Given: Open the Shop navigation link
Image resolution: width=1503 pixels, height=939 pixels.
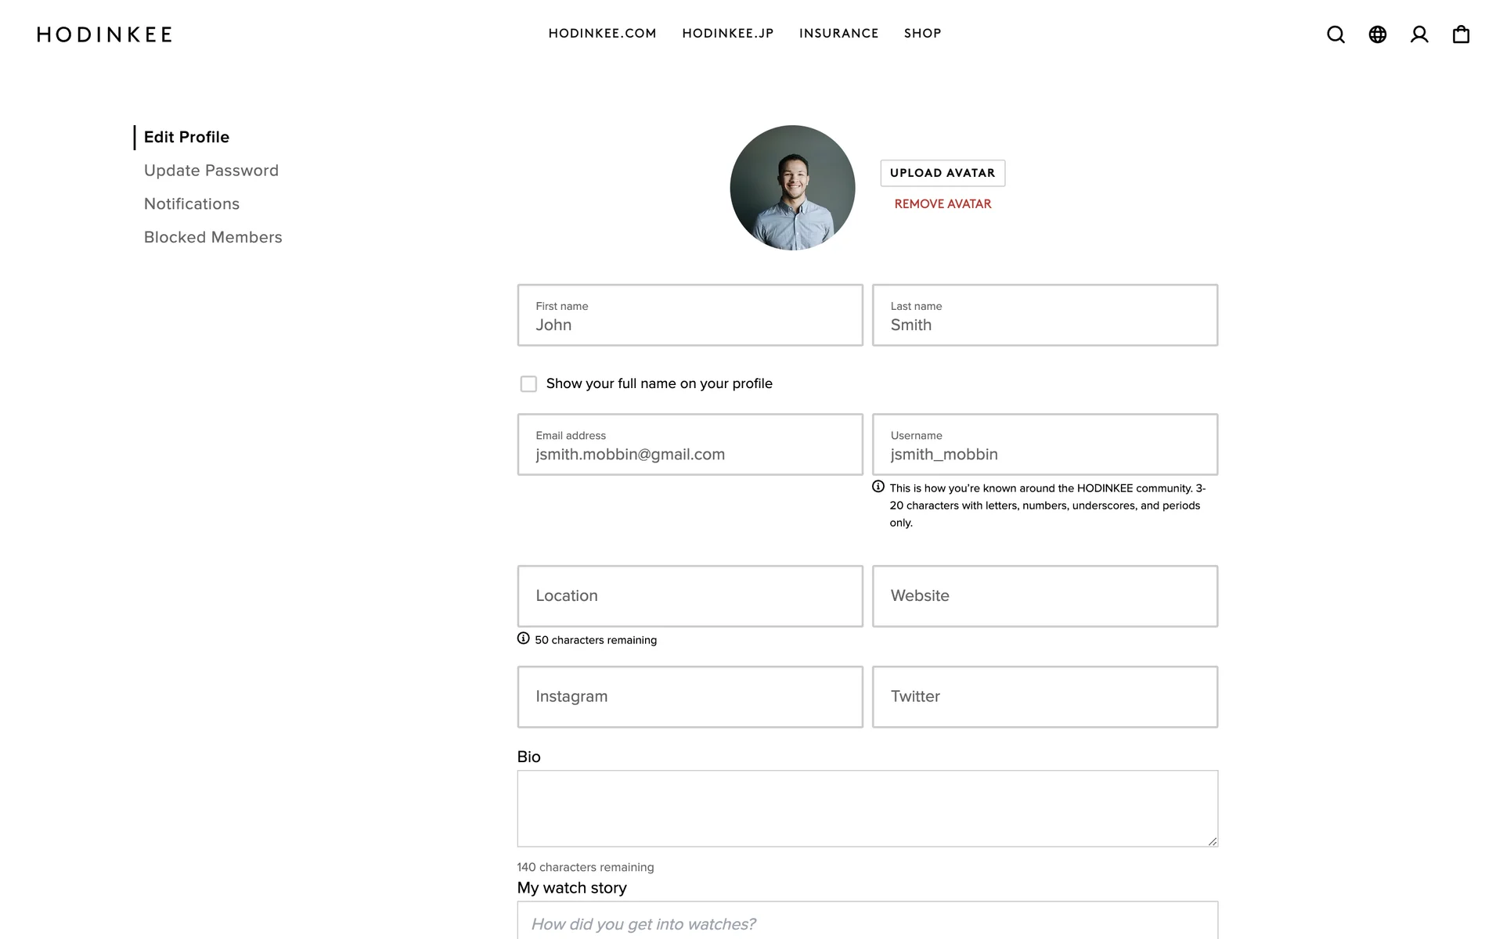Looking at the screenshot, I should coord(922,34).
